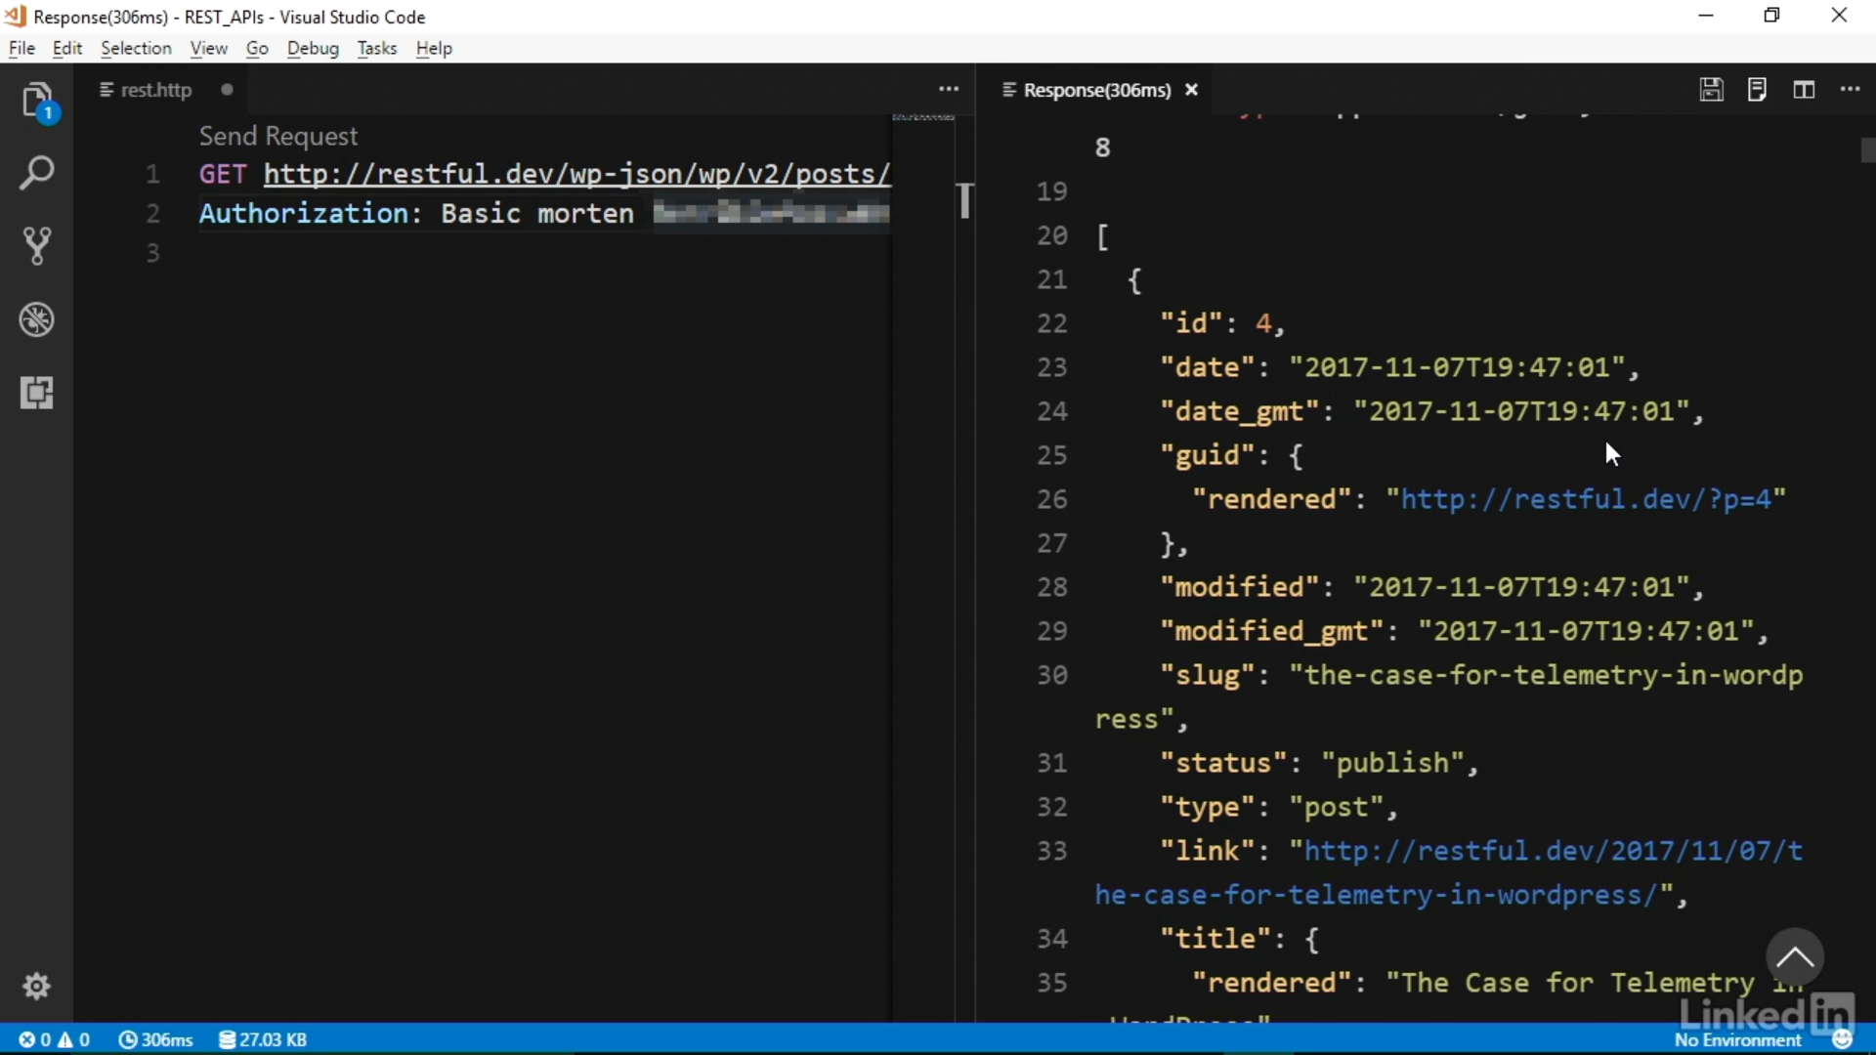Open the Help menu
The image size is (1876, 1055).
(434, 48)
